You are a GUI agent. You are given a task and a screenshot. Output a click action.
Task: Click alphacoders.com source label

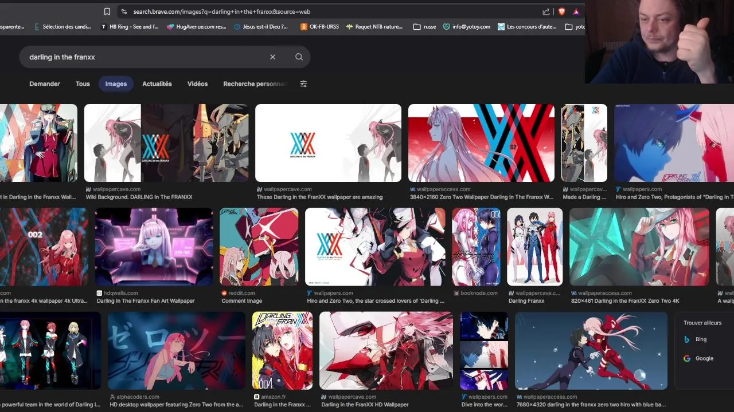[138, 397]
